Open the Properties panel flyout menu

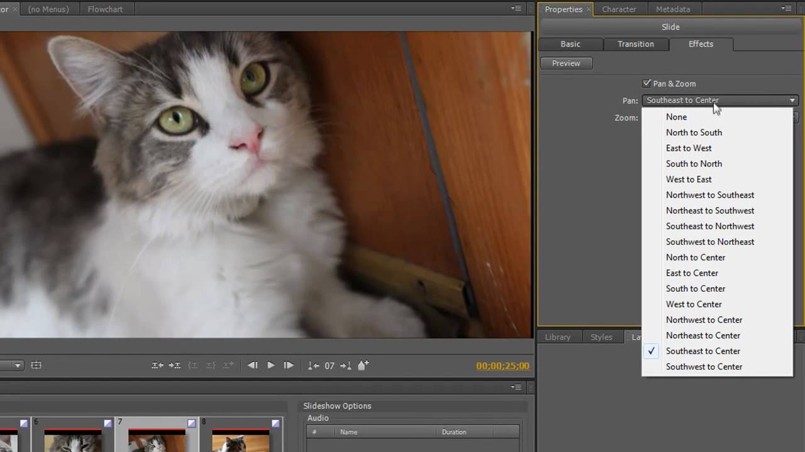click(x=786, y=9)
